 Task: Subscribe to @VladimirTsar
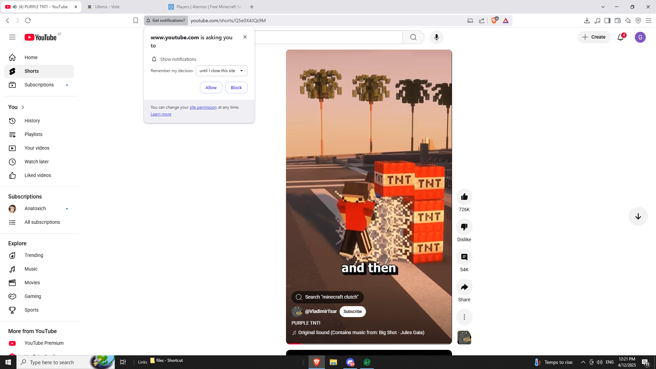[352, 311]
